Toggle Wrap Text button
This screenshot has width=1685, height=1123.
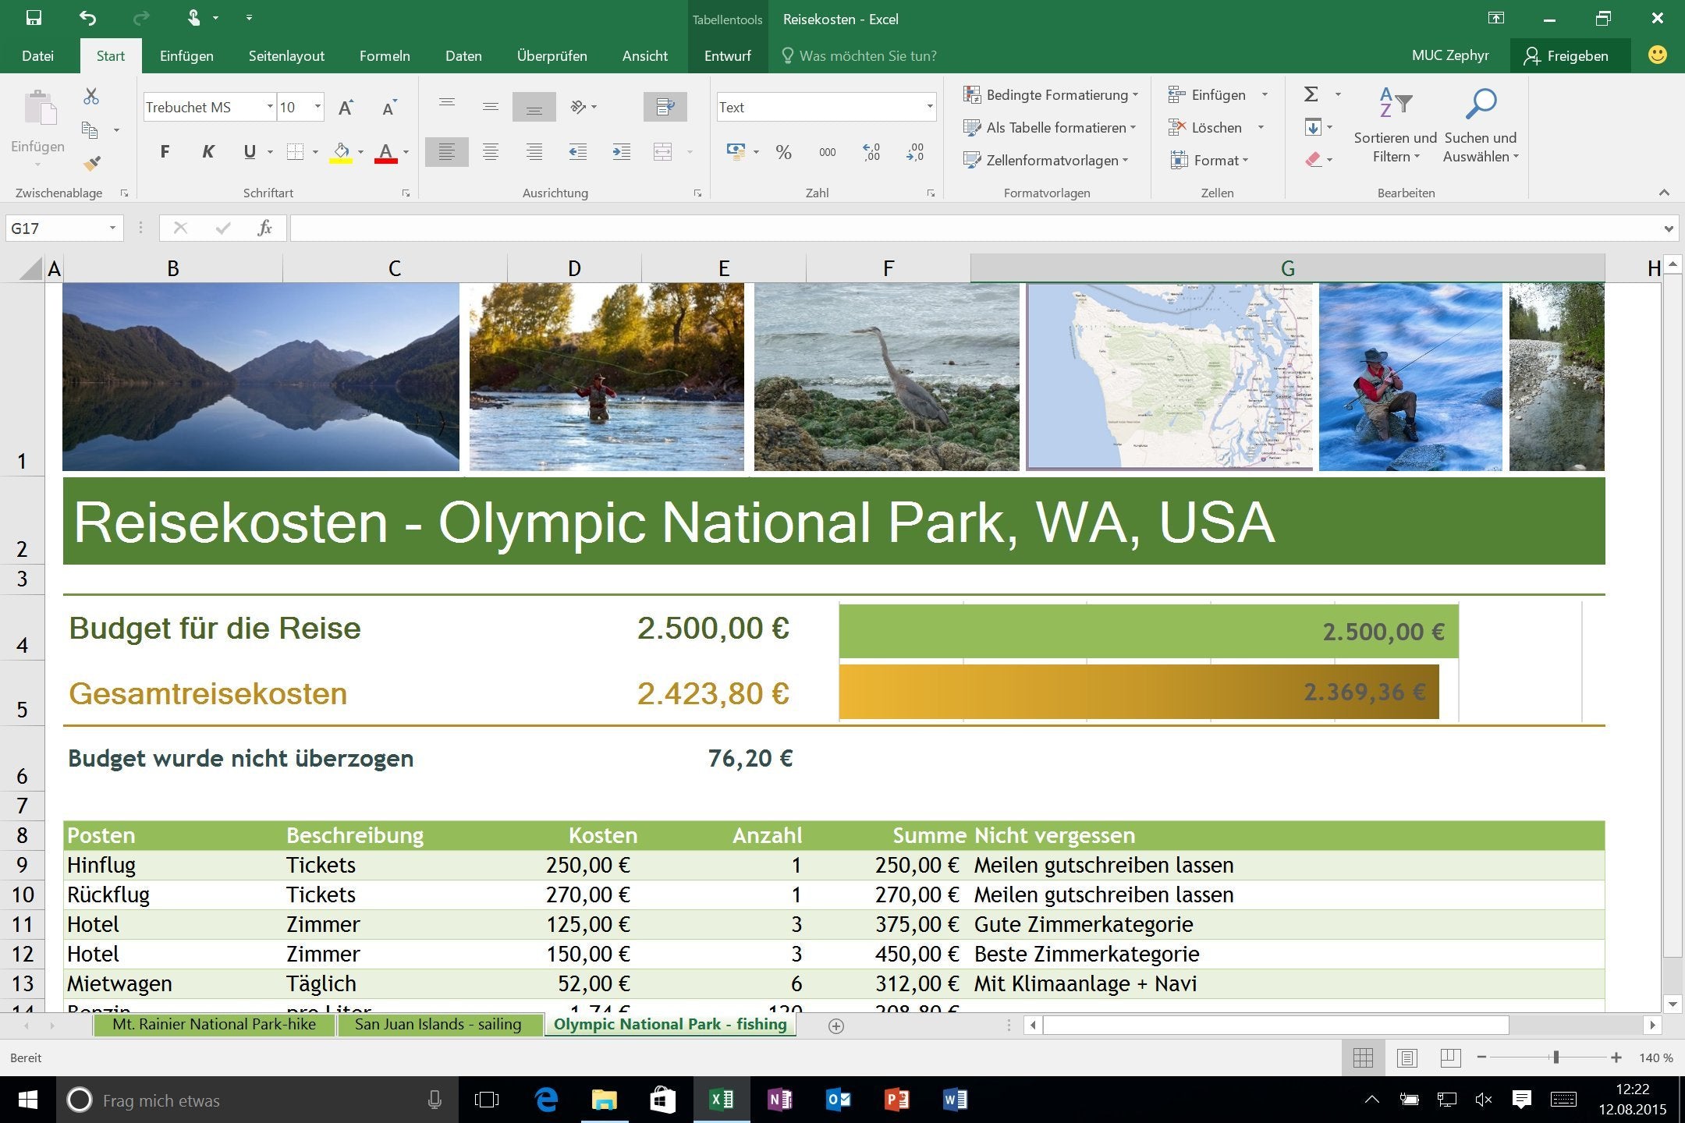coord(665,107)
